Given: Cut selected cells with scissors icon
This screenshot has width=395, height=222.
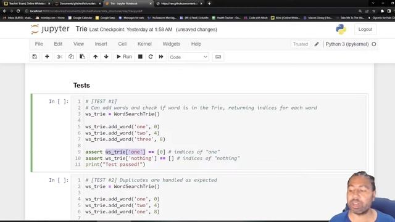Looking at the screenshot, I should (x=60, y=57).
